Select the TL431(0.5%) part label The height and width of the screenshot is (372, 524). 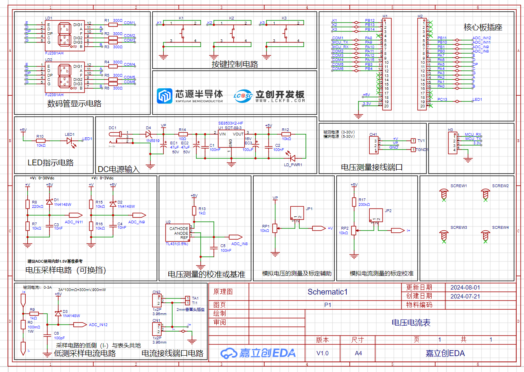(177, 244)
